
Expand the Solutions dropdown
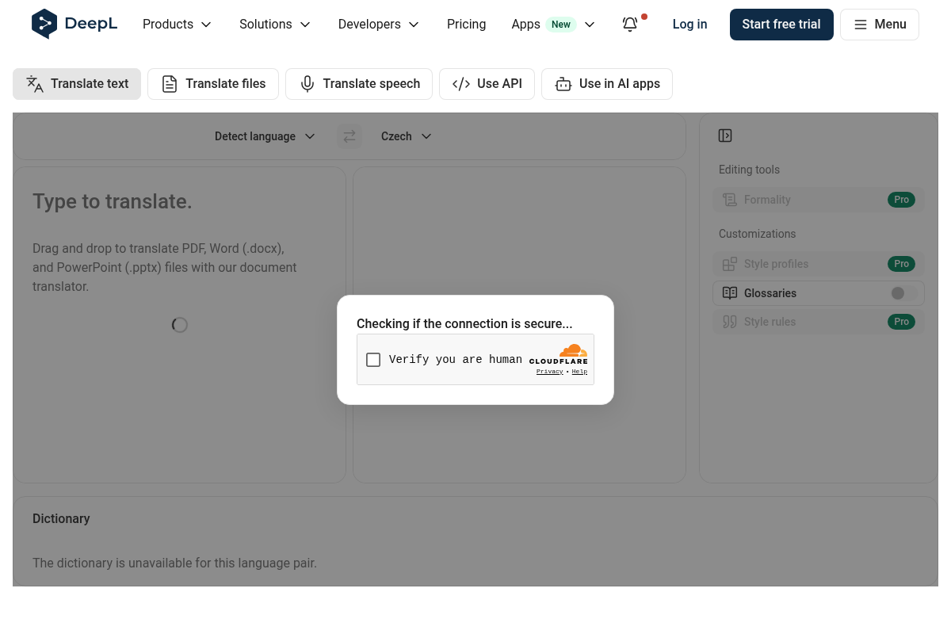(x=275, y=25)
